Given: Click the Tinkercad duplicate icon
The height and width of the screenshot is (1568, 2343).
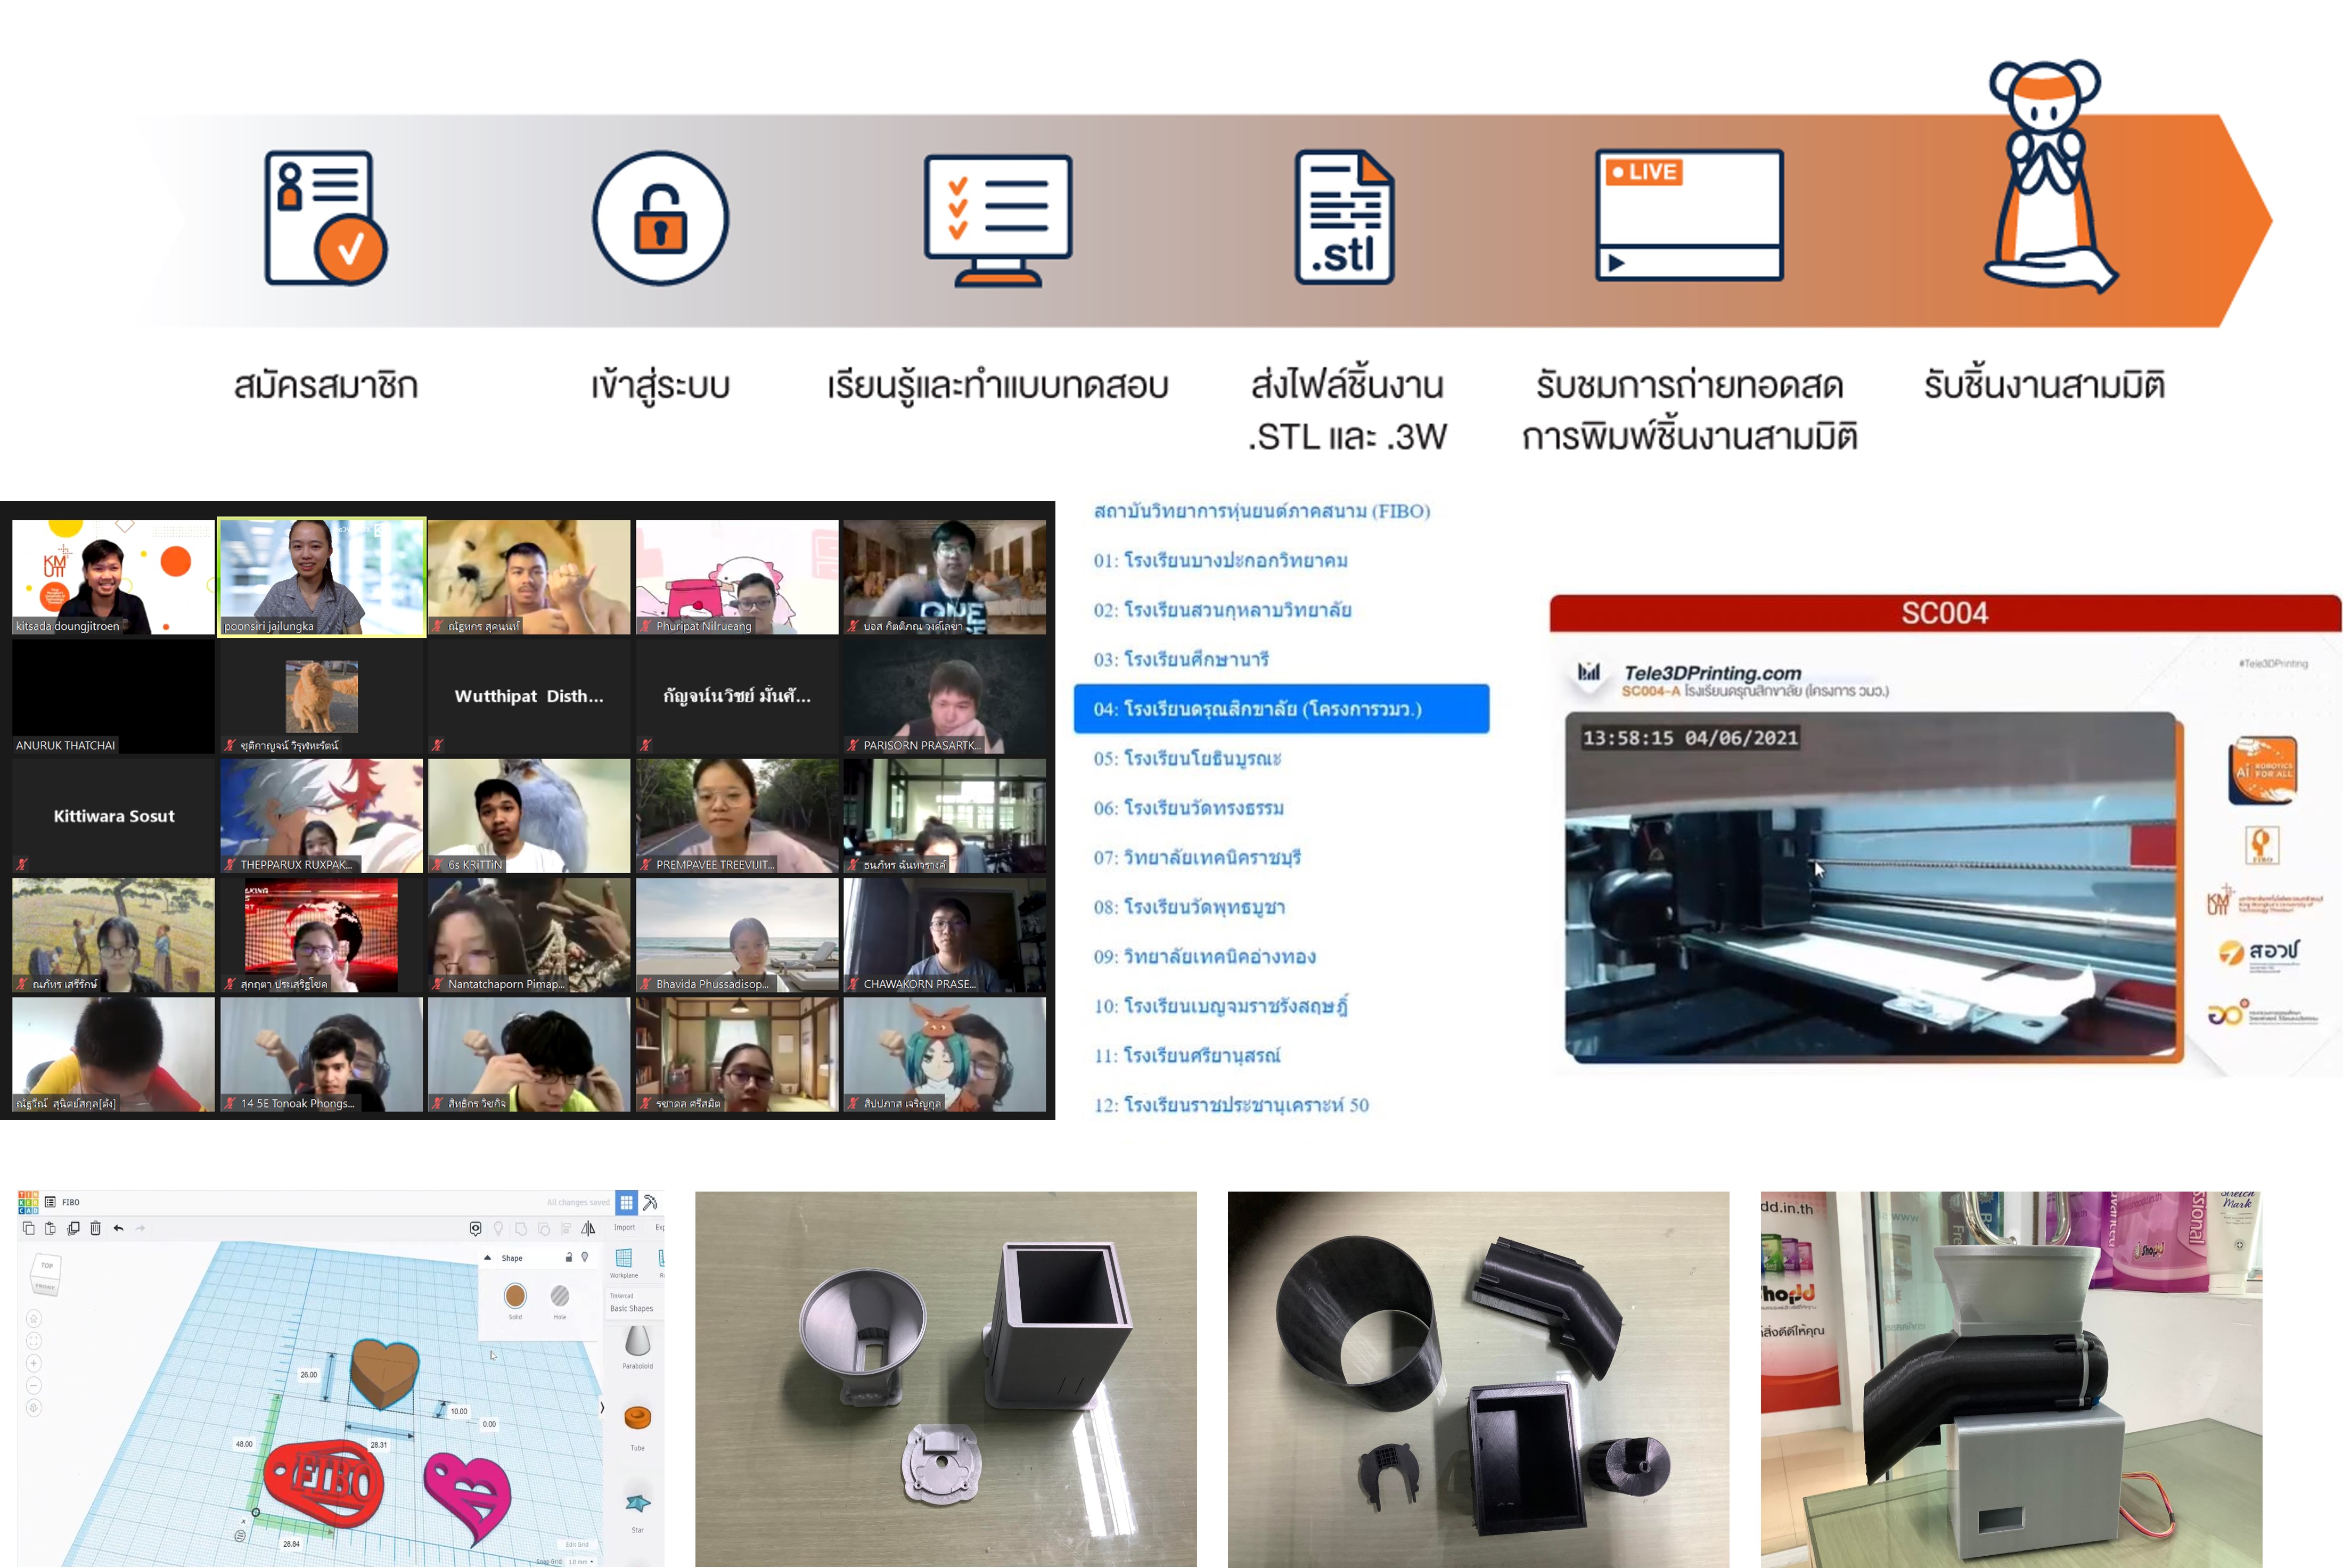Looking at the screenshot, I should coord(73,1229).
